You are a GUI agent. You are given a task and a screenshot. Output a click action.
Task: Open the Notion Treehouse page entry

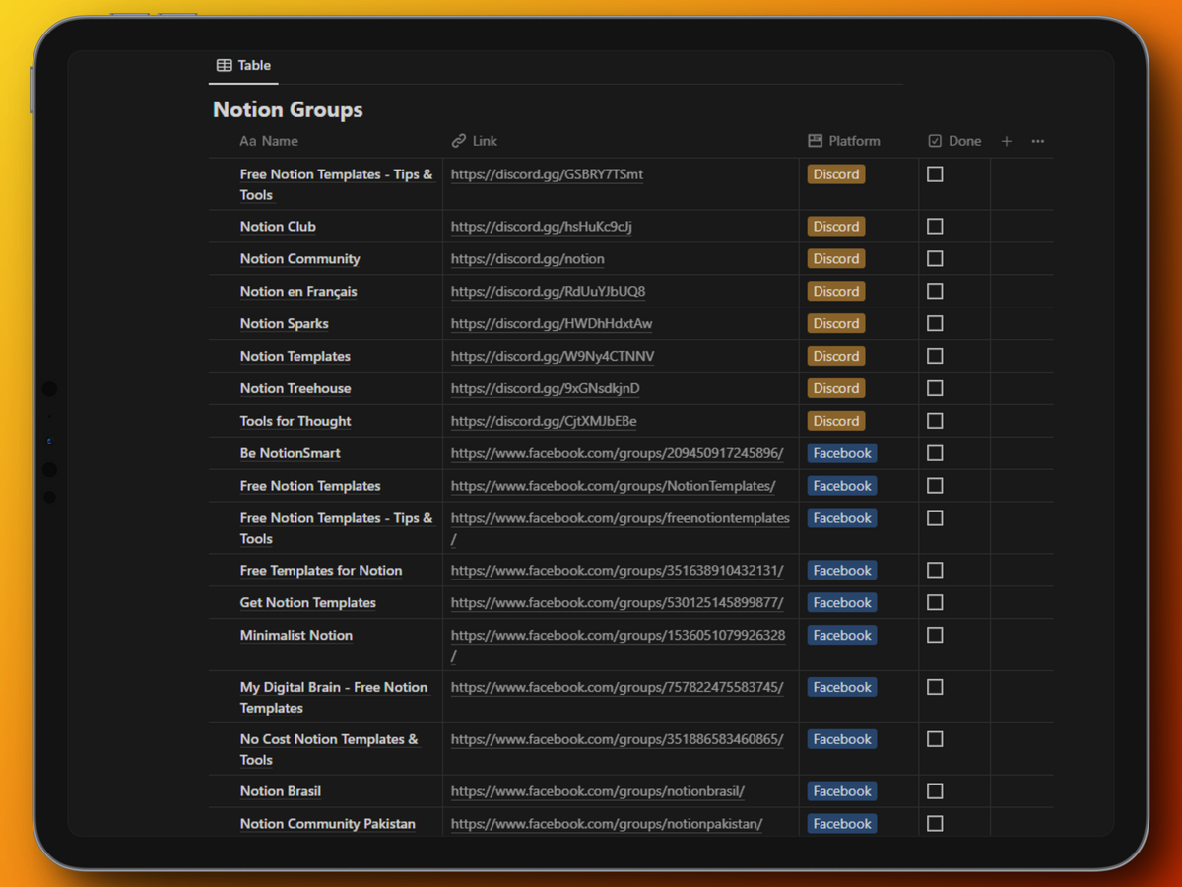(295, 388)
